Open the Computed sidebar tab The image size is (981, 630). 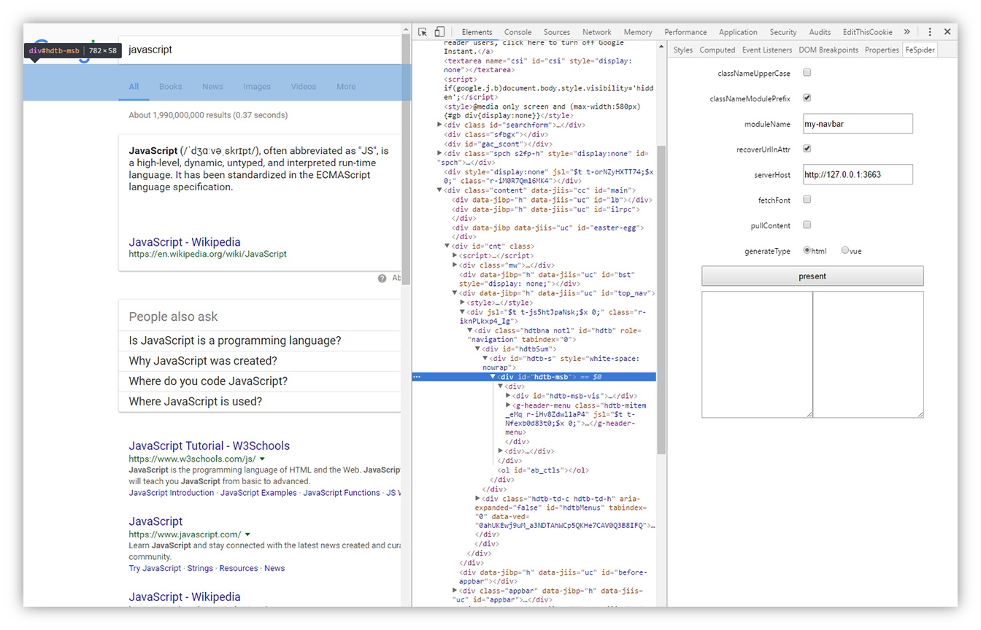click(x=718, y=50)
